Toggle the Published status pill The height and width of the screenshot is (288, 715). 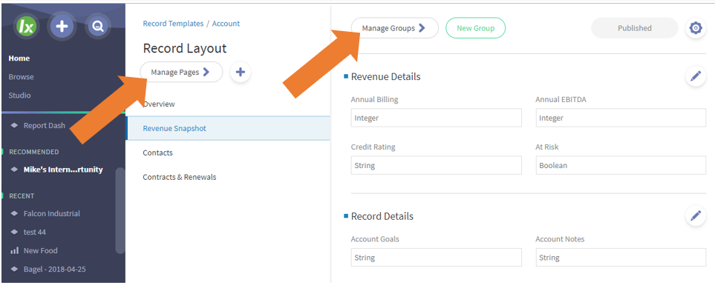(634, 28)
